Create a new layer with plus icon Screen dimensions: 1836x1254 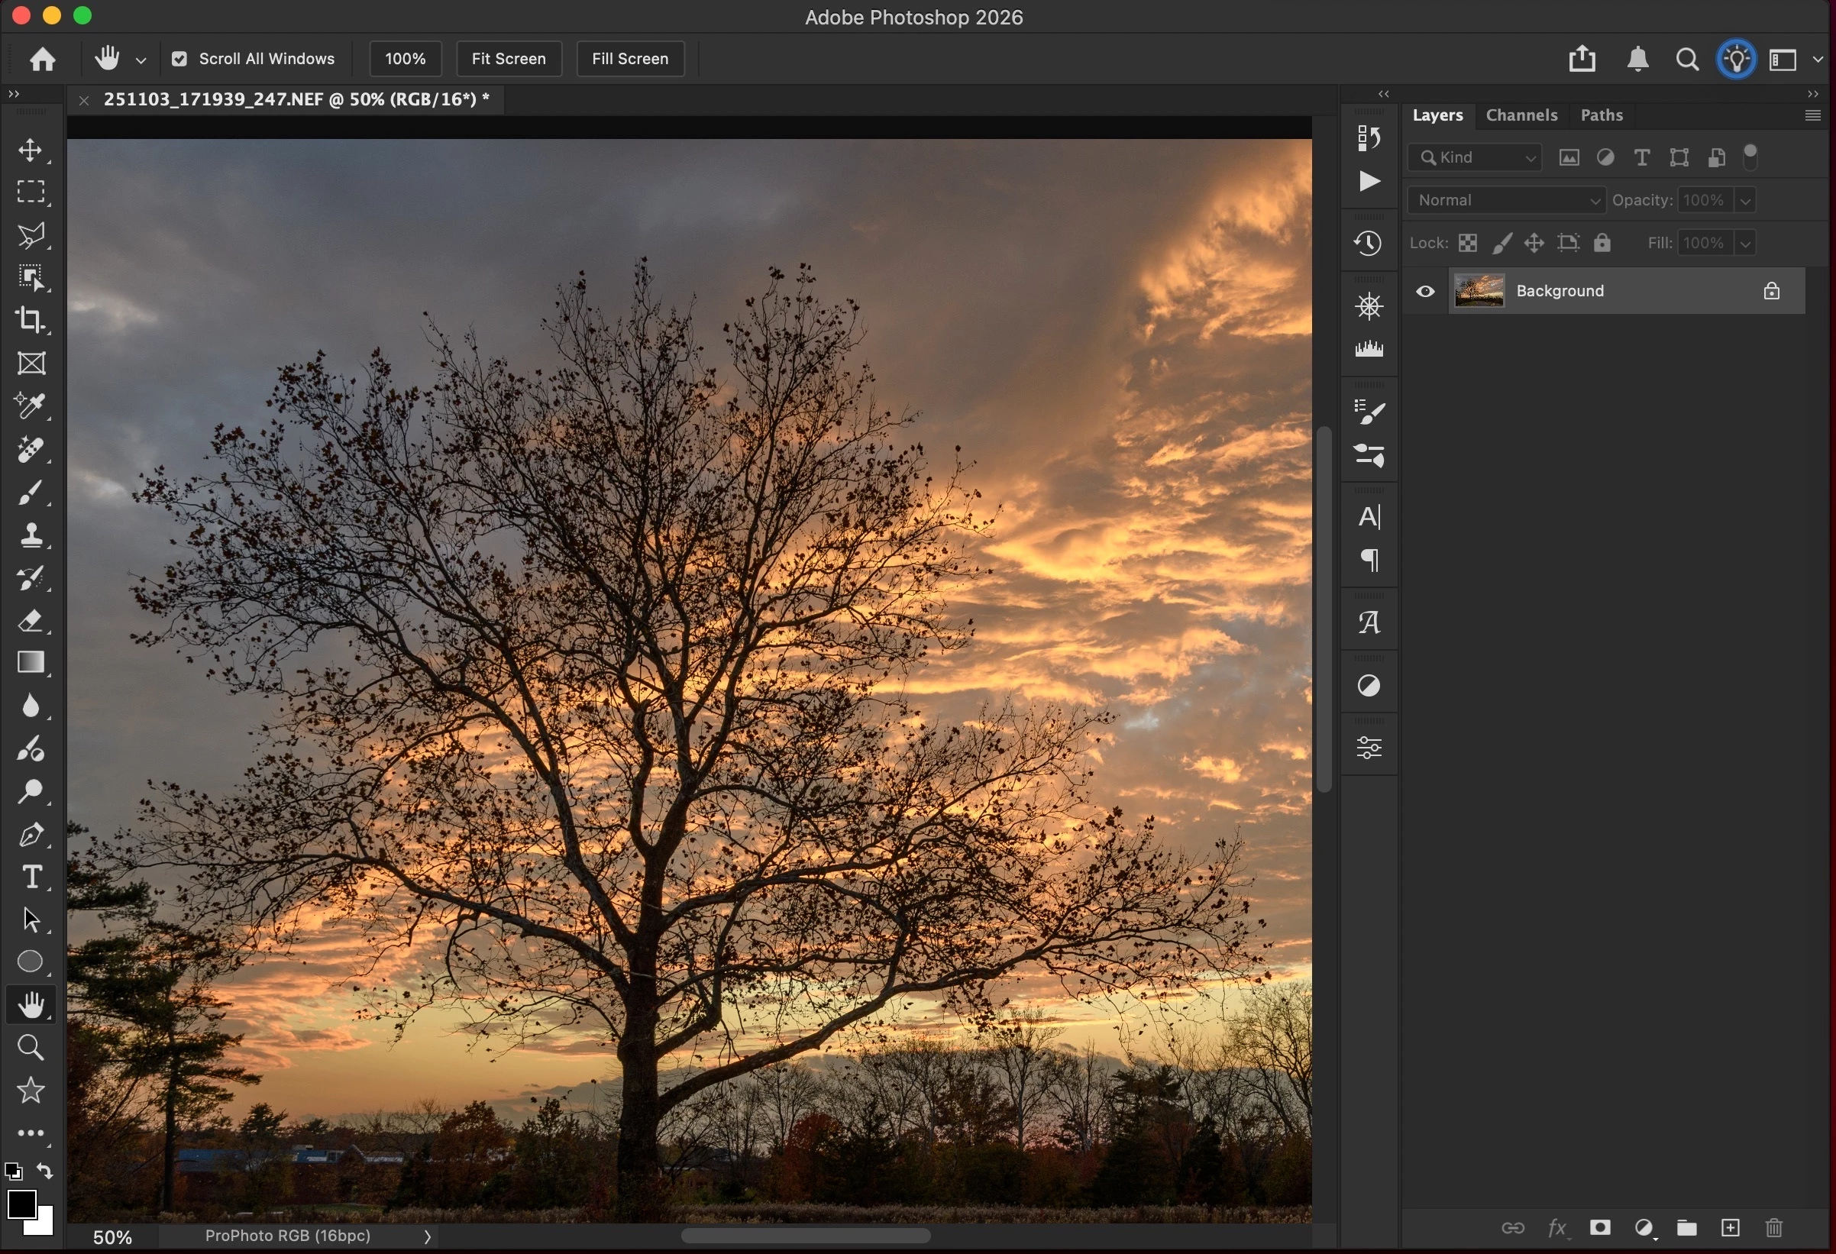click(x=1730, y=1227)
